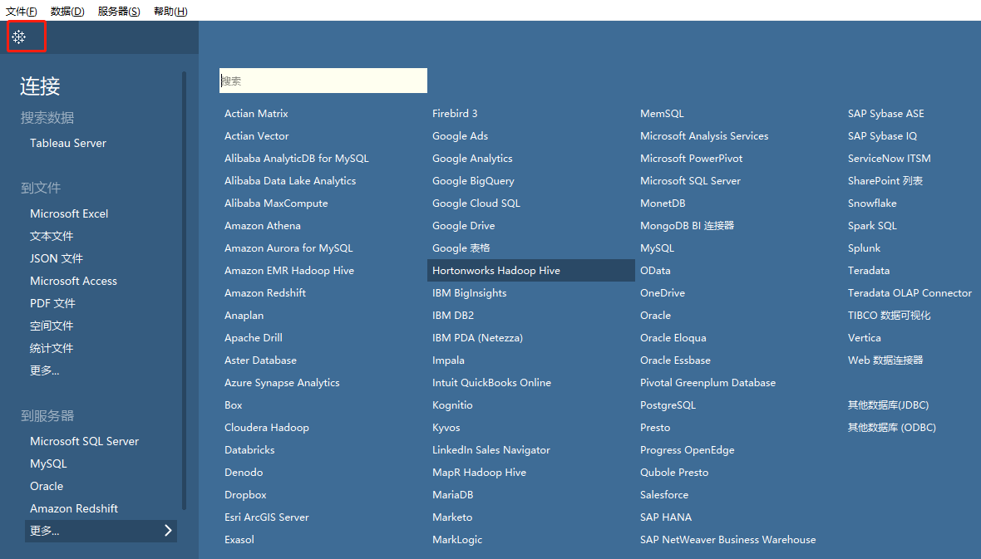The width and height of the screenshot is (981, 559).
Task: Choose the SharePoint 列表 connector
Action: (885, 181)
